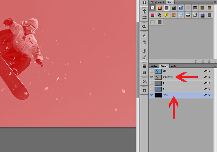Apply the red-orange glowing style preset
The image size is (217, 152).
point(160,8)
